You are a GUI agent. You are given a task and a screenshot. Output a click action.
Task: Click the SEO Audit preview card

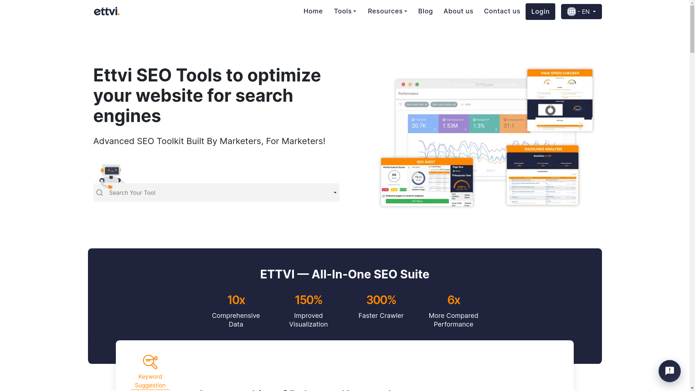point(426,182)
